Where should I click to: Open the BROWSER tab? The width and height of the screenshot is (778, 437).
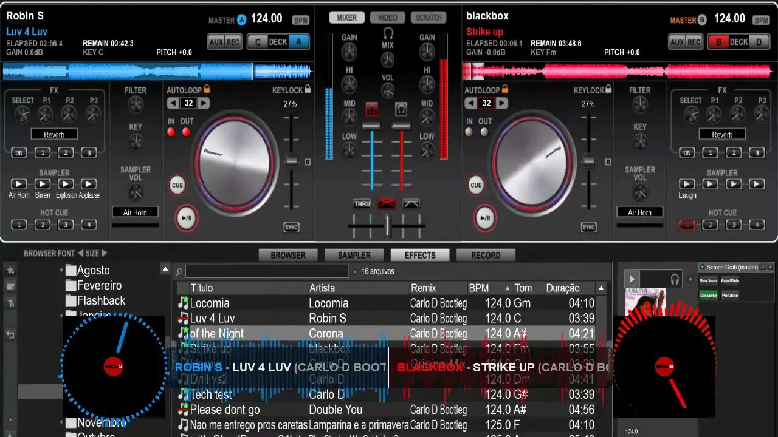(288, 255)
